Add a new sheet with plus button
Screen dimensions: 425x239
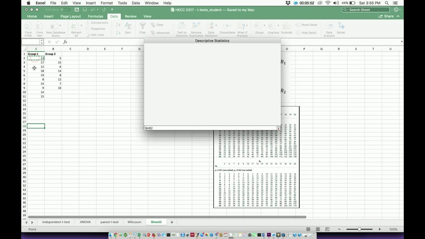[172, 222]
